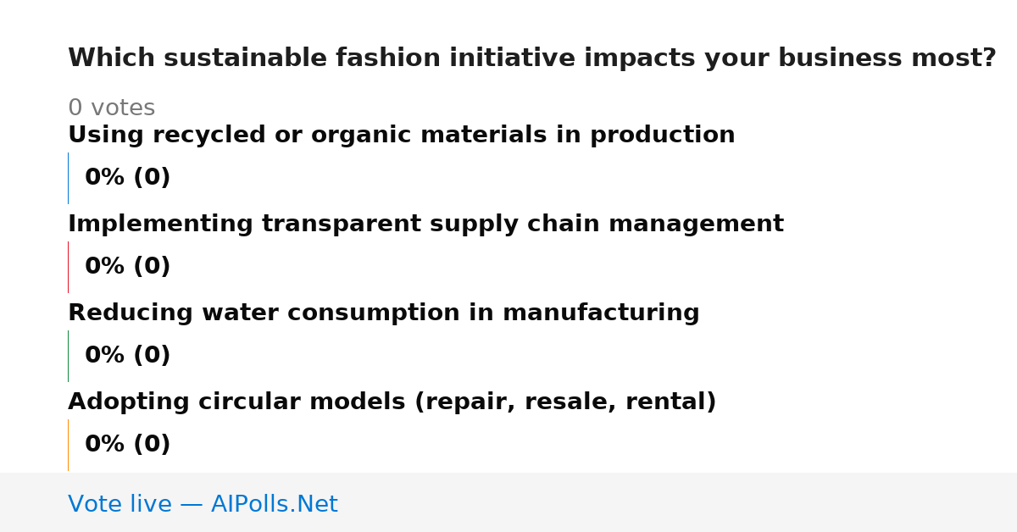This screenshot has width=1017, height=532.
Task: Select the 0 votes count text
Action: (111, 108)
